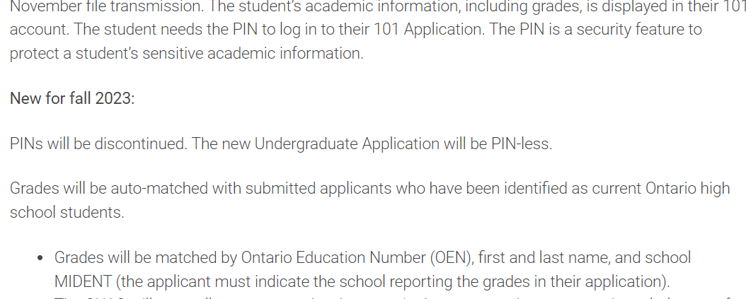This screenshot has width=746, height=299.
Task: Click the word "account." starting the second line
Action: [x=40, y=30]
